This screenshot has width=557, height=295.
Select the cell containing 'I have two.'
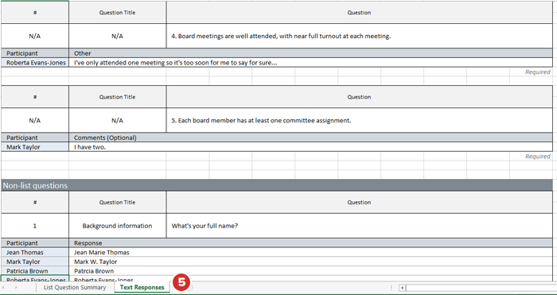[311, 147]
